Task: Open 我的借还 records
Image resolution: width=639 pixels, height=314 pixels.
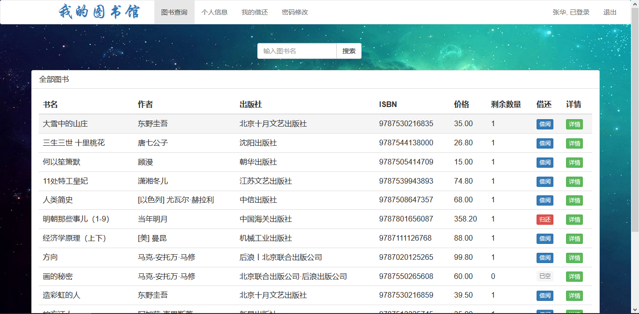Action: pos(255,12)
